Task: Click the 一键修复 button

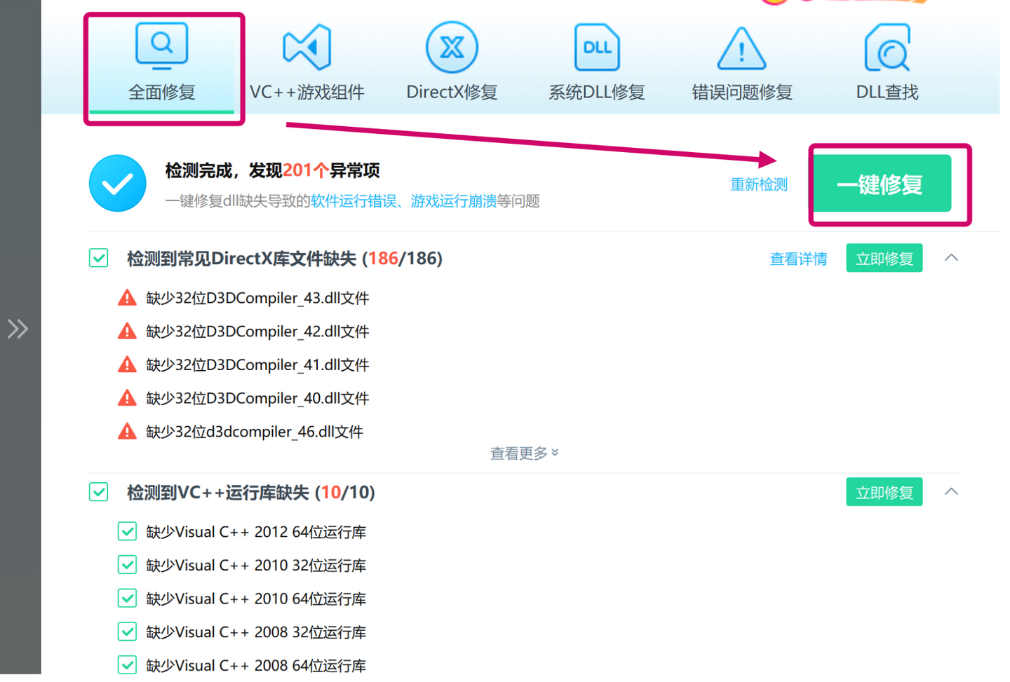Action: point(882,183)
